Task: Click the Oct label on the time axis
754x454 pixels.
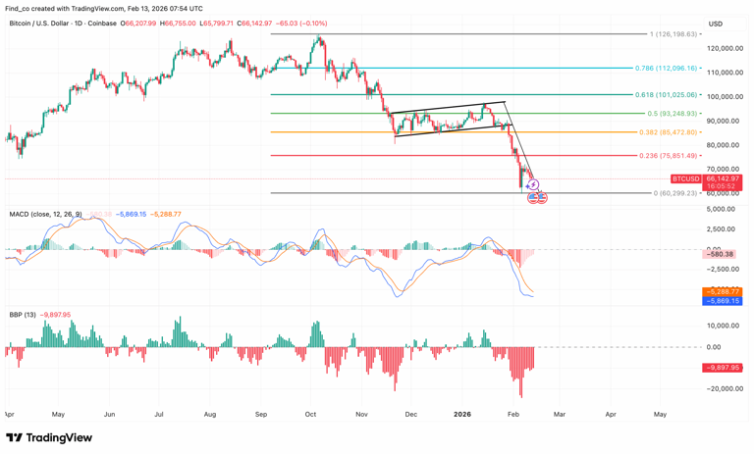Action: click(310, 414)
